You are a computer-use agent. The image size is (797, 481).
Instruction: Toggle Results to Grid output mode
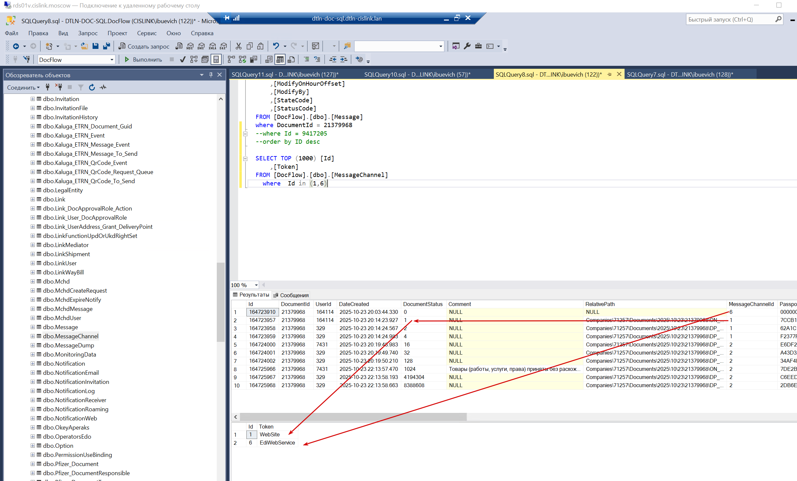(x=280, y=60)
